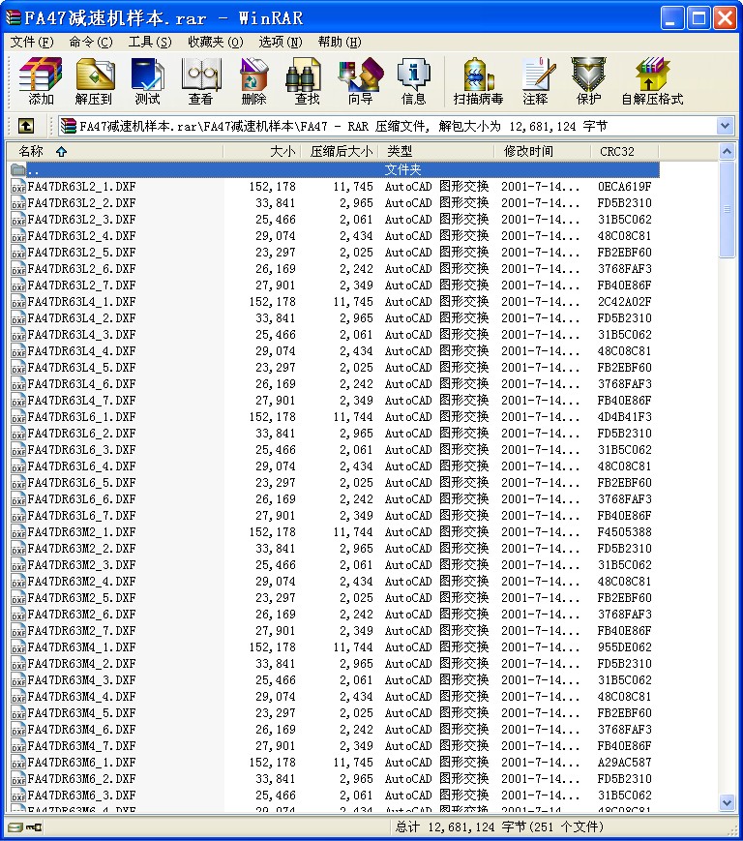Screen dimensions: 743x841
Task: Select file FA47DR63L6_7.DXF
Action: (81, 516)
